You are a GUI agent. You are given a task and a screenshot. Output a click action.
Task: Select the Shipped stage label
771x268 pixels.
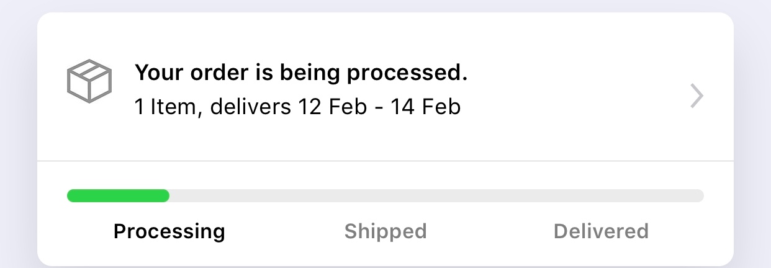point(385,231)
